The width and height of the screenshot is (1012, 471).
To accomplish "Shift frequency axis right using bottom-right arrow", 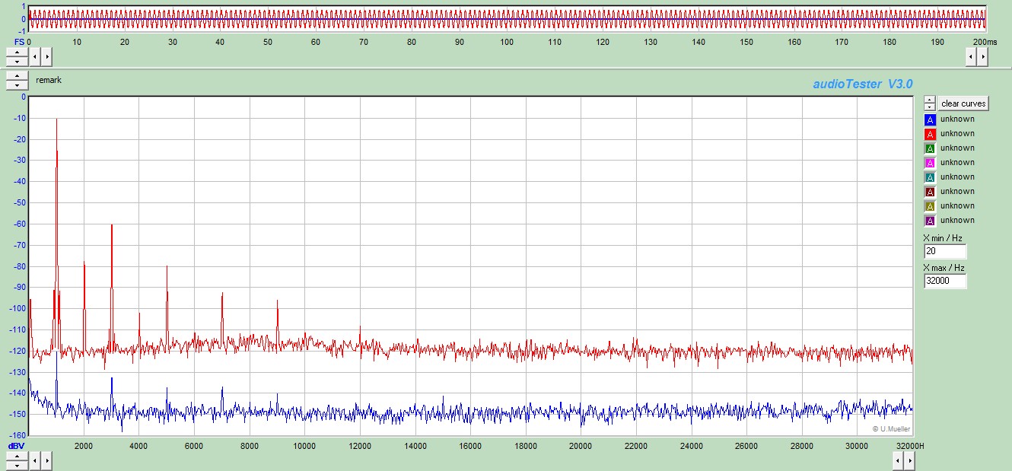I will (x=909, y=460).
